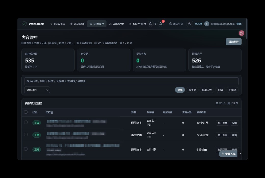The height and width of the screenshot is (178, 265).
Task: Click the 正常运行 526 card
Action: pyautogui.click(x=215, y=60)
